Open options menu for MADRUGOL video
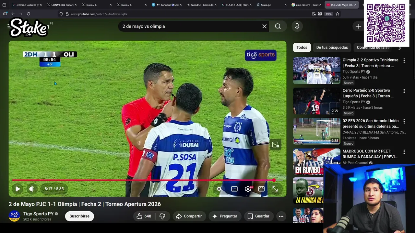The height and width of the screenshot is (233, 415). coord(404,152)
